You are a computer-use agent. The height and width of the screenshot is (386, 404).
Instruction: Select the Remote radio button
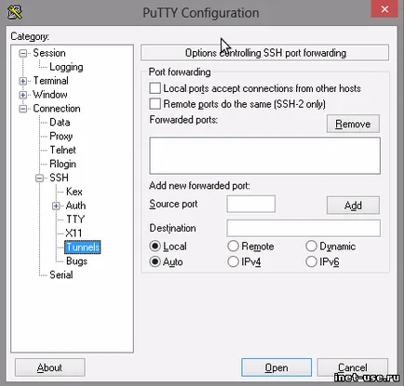click(x=233, y=246)
